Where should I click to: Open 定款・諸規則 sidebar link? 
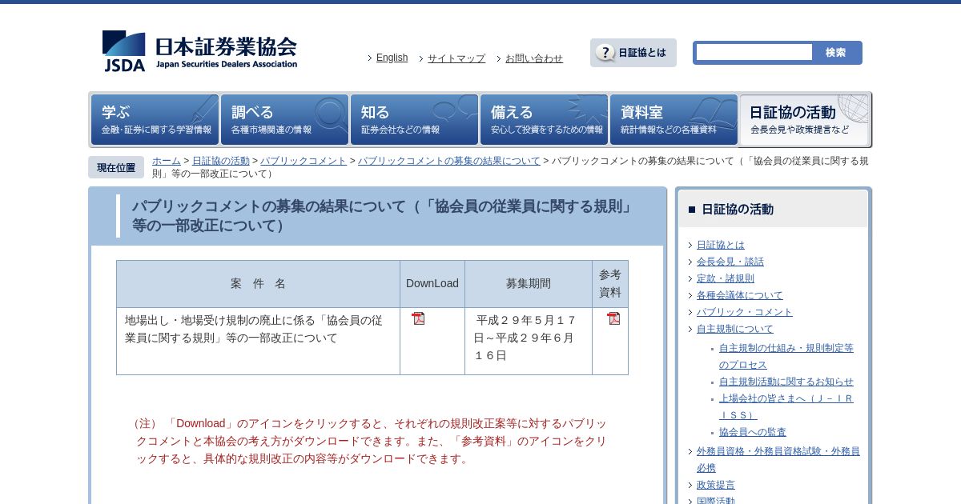click(x=726, y=278)
